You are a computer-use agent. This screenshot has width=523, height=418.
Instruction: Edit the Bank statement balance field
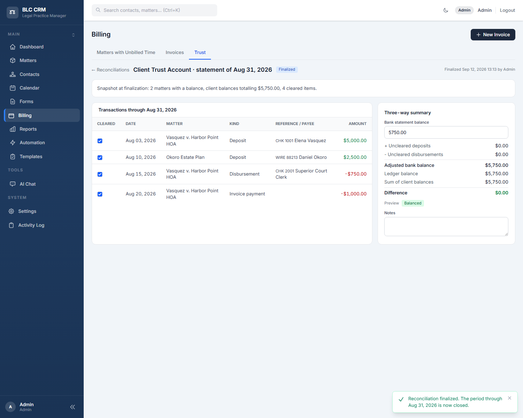[446, 132]
